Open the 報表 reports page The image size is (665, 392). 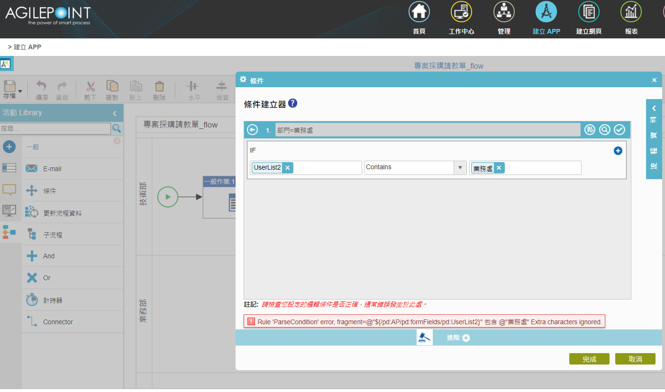tap(631, 19)
